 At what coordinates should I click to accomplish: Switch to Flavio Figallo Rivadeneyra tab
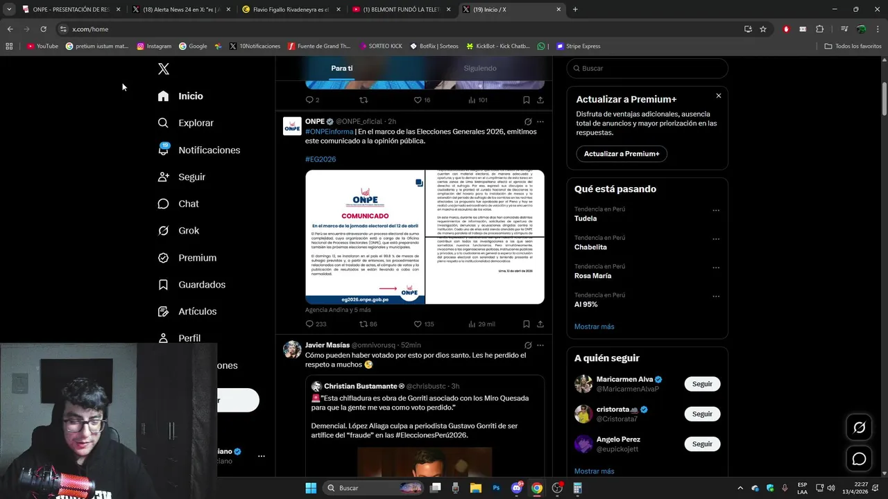(x=291, y=9)
